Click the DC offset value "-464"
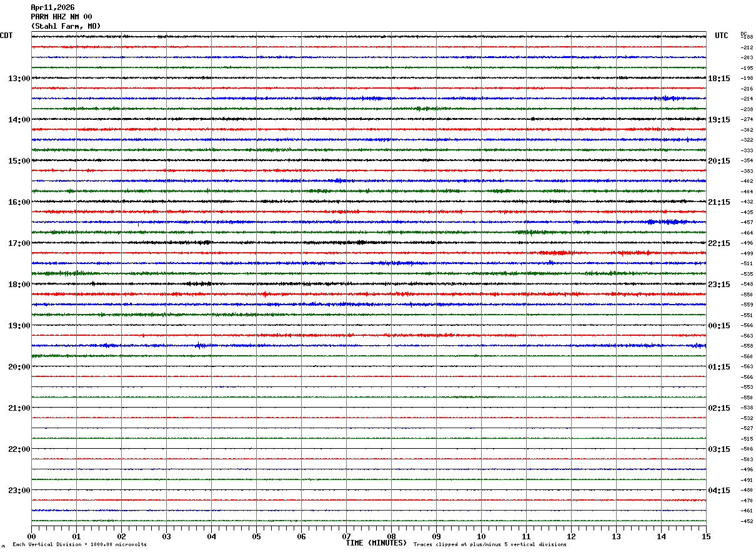Image resolution: width=756 pixels, height=553 pixels. pyautogui.click(x=747, y=233)
